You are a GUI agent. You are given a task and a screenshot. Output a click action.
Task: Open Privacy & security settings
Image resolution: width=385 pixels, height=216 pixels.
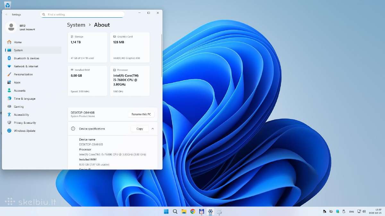pyautogui.click(x=33, y=122)
